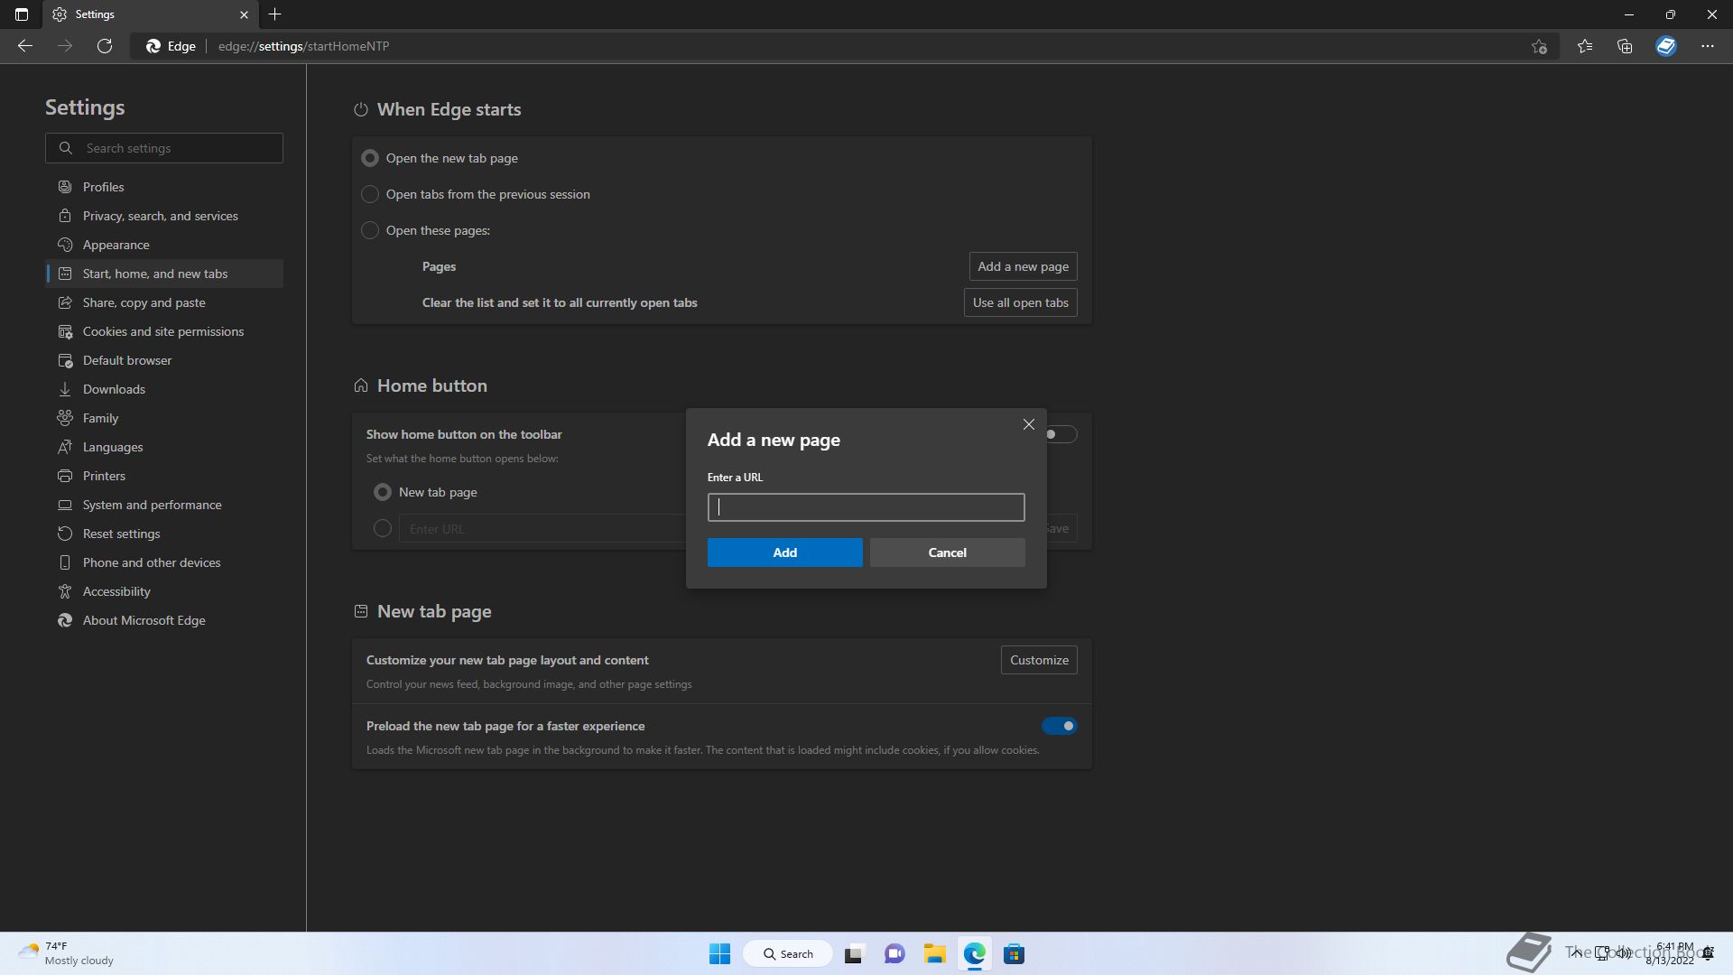This screenshot has width=1733, height=975.
Task: Click the Edge icon in taskbar
Action: pyautogui.click(x=974, y=954)
